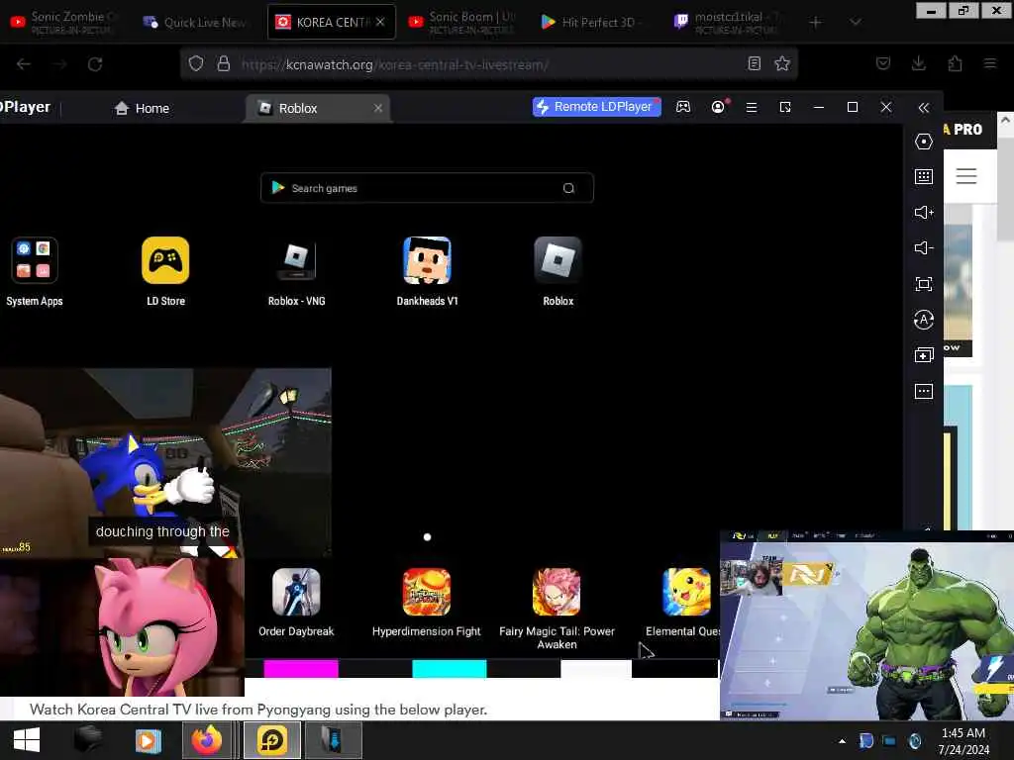The height and width of the screenshot is (760, 1014).
Task: Open Pocket save icon in Firefox
Action: (x=882, y=63)
